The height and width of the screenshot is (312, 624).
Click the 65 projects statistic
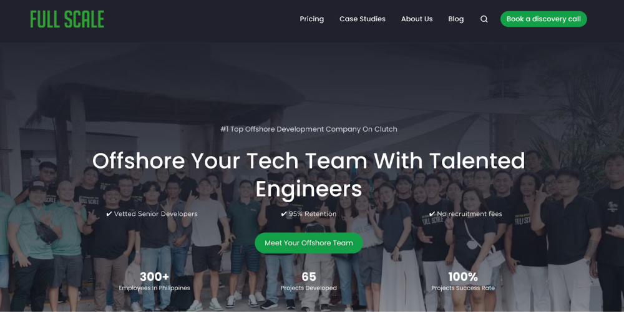(309, 276)
